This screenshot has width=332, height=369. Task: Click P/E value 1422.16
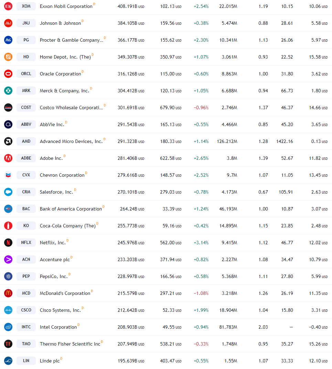[285, 142]
